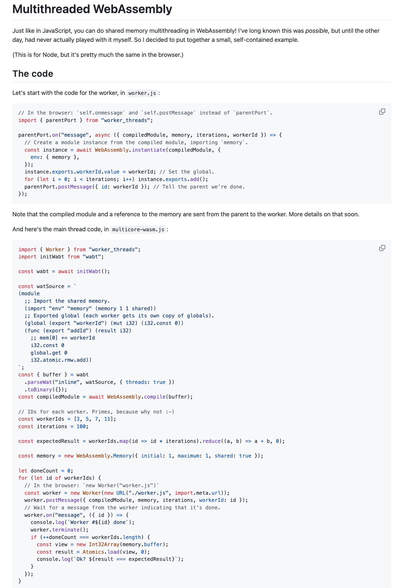
Task: Click the workerIds array declaration line
Action: (x=67, y=419)
